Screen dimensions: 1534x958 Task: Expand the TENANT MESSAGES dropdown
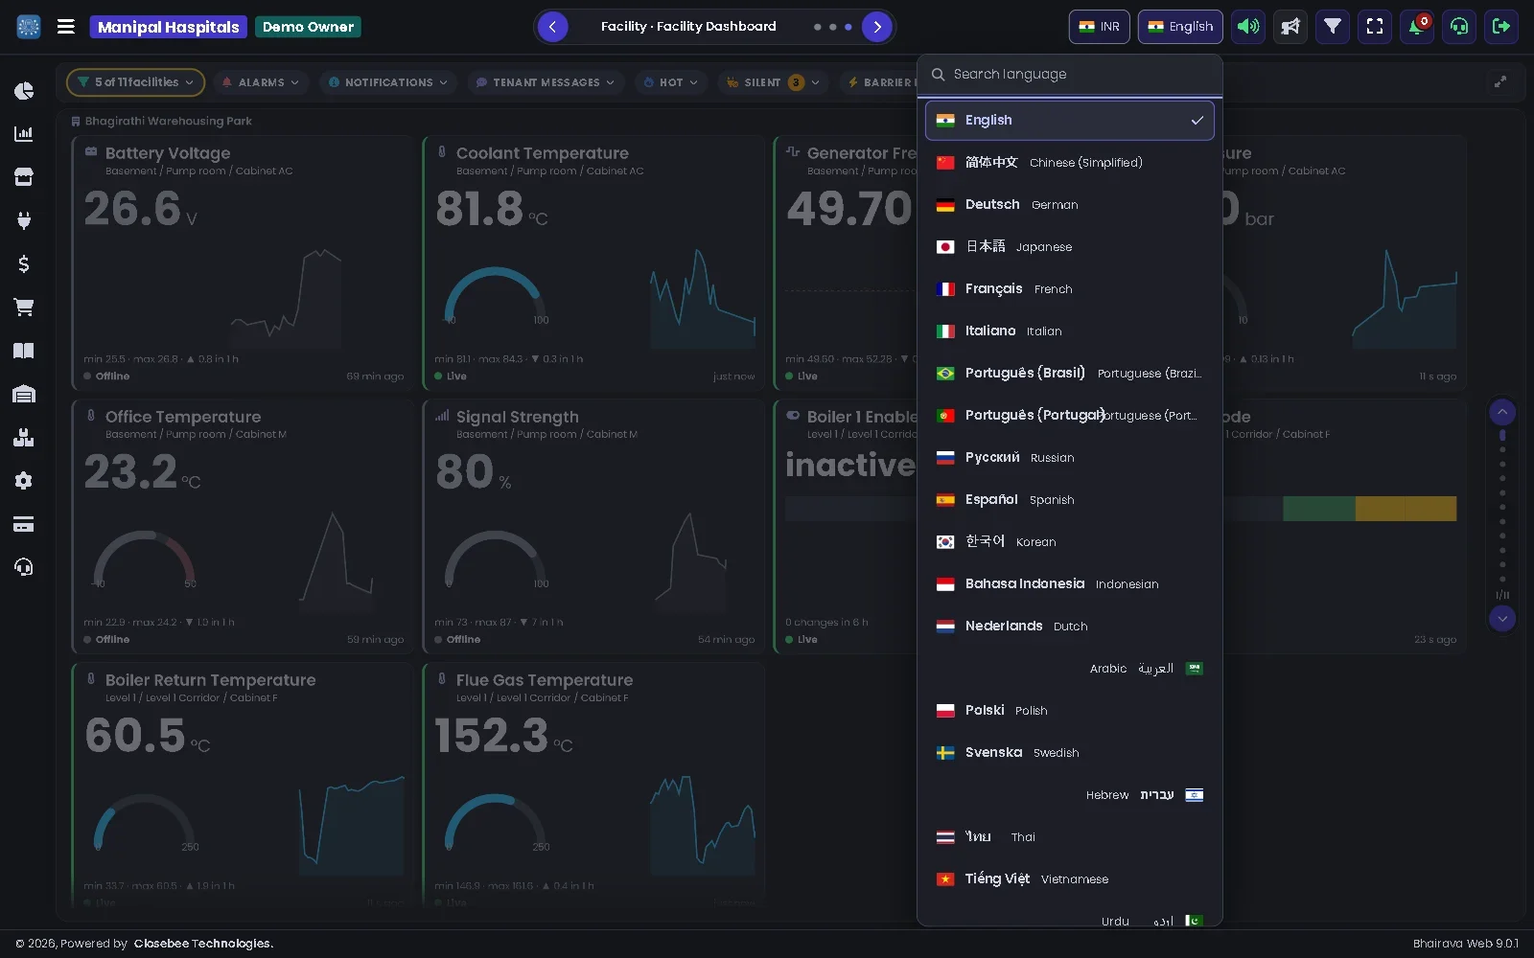546,82
